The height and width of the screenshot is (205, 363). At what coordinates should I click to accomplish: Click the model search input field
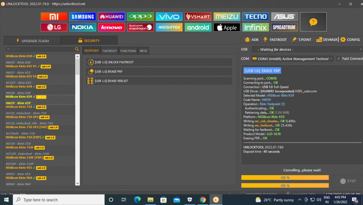42,49
